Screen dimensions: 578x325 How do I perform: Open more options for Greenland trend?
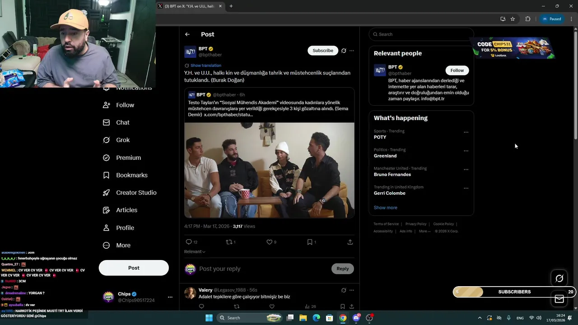(x=466, y=151)
